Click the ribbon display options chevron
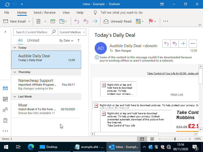 200,25
